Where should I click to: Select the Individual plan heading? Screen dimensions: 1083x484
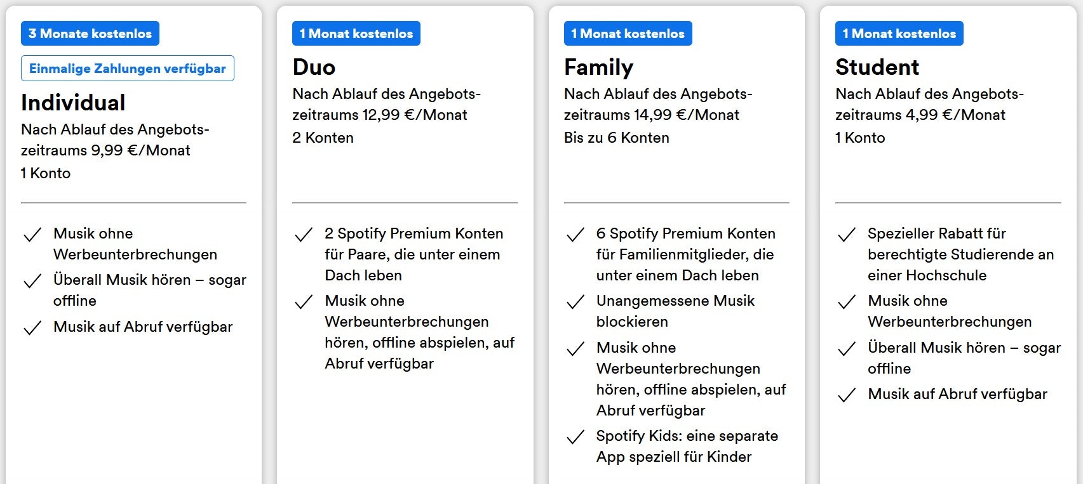tap(73, 103)
